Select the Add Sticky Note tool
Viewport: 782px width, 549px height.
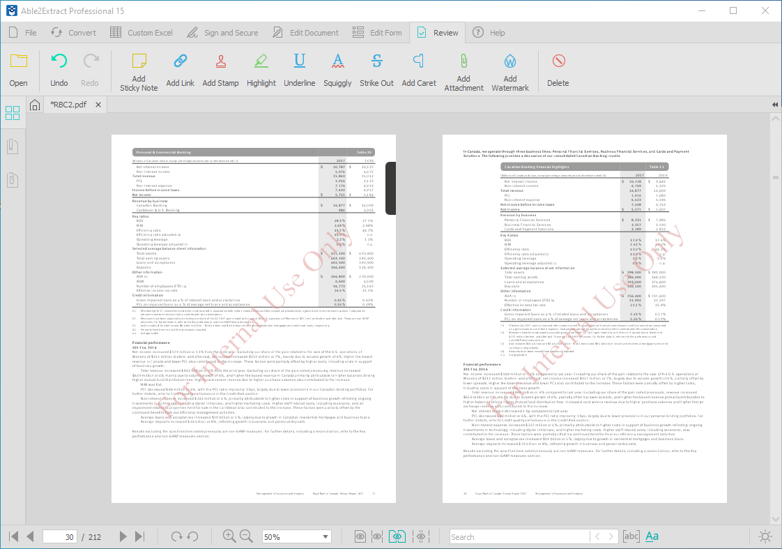pos(139,72)
